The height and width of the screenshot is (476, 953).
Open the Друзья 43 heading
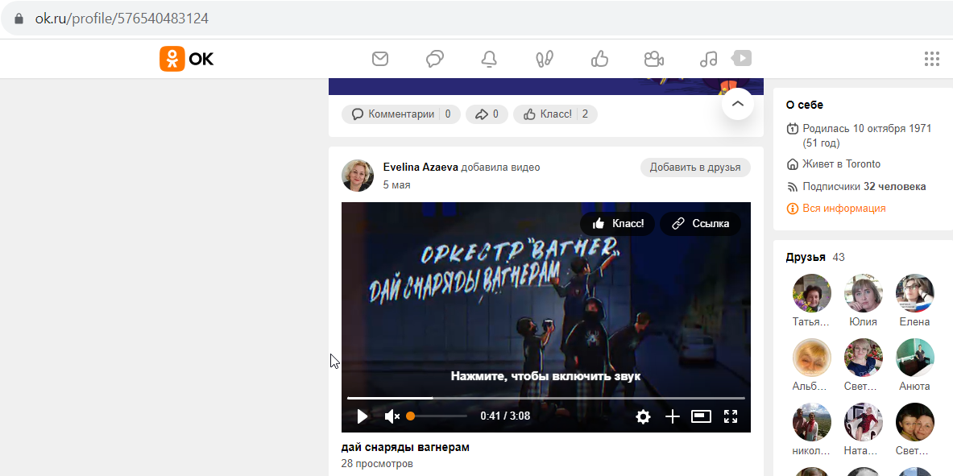click(815, 257)
